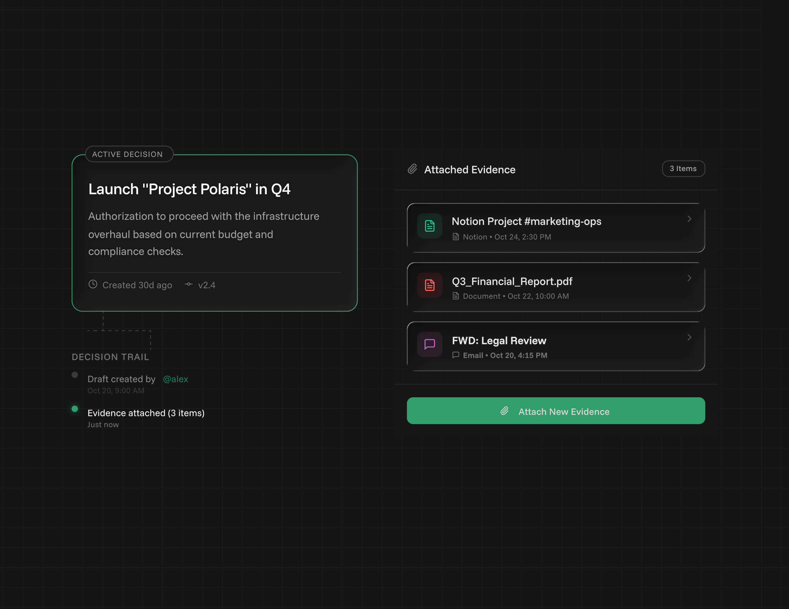The height and width of the screenshot is (609, 789).
Task: Open the @alex user mention link
Action: 175,379
